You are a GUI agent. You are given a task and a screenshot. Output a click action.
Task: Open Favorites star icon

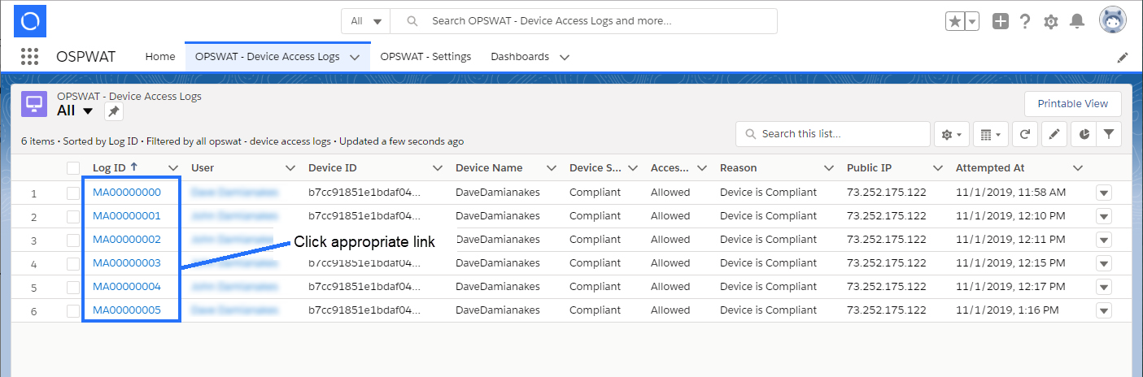(954, 21)
